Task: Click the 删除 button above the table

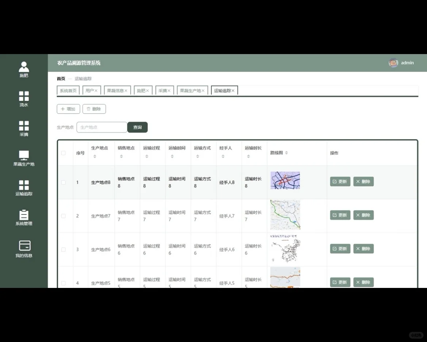Action: (94, 109)
